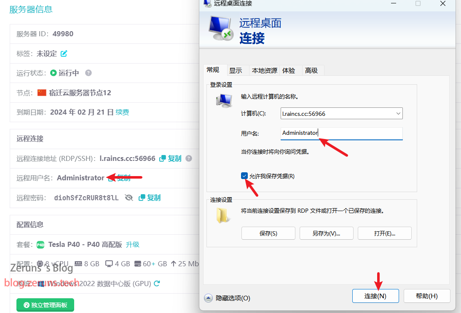Toggle remote password visibility eye icon
The width and height of the screenshot is (461, 313).
point(129,198)
